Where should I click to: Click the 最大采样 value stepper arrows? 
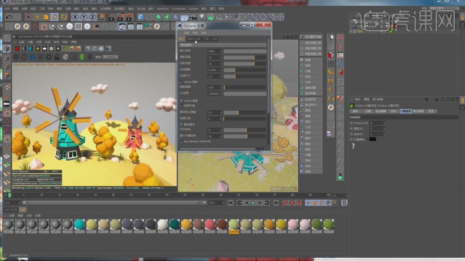(x=222, y=51)
